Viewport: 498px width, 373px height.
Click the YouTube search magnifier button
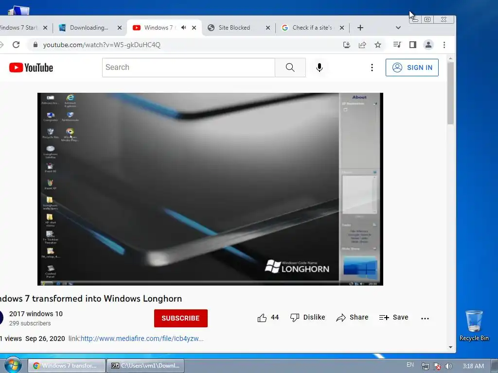[x=290, y=67]
